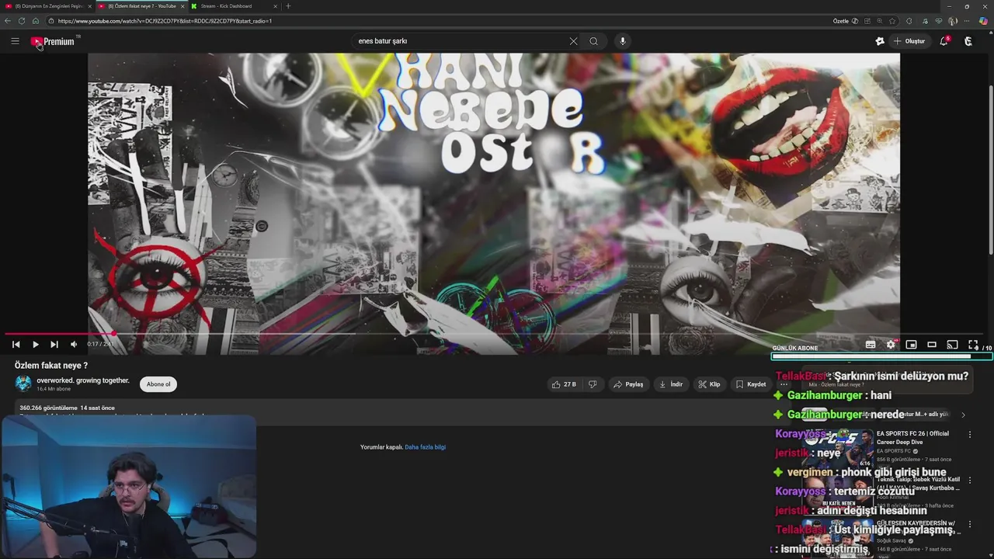Skip to the next video
Screen dimensions: 994x559
(54, 344)
